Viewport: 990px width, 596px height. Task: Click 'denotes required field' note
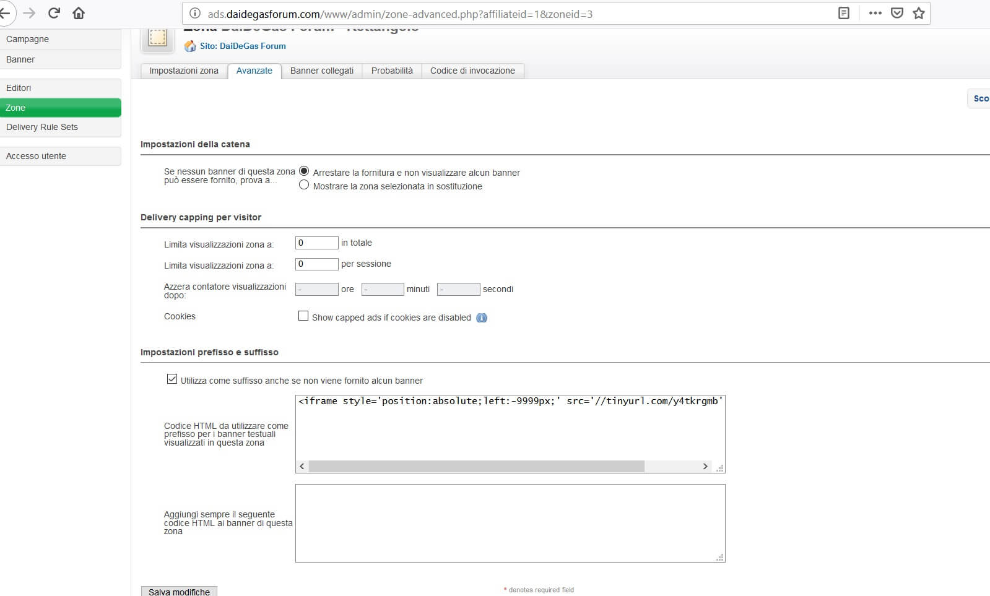pos(541,590)
